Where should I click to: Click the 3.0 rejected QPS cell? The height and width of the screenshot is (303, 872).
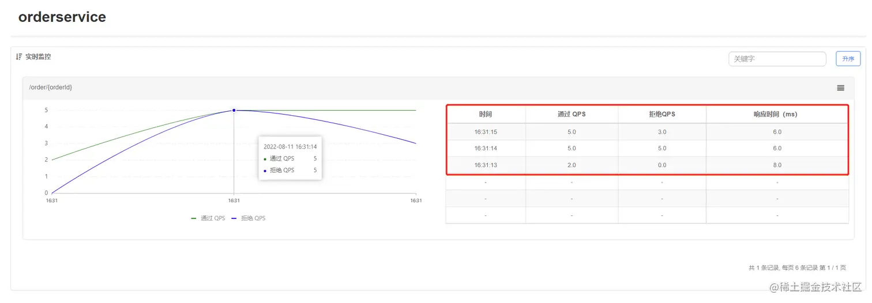pyautogui.click(x=661, y=132)
